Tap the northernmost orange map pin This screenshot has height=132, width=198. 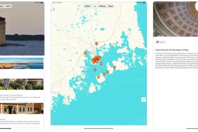[x=97, y=44]
